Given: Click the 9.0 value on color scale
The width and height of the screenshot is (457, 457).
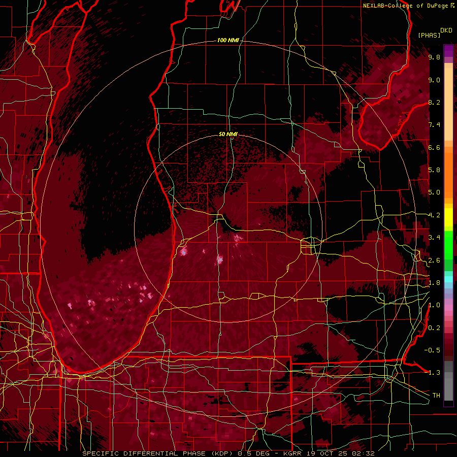Looking at the screenshot, I should [434, 80].
